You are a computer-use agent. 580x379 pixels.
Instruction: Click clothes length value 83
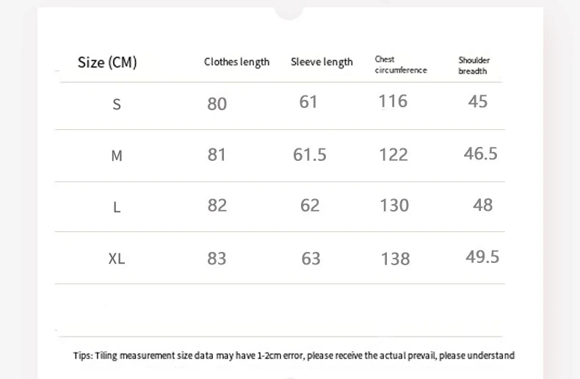coord(217,259)
